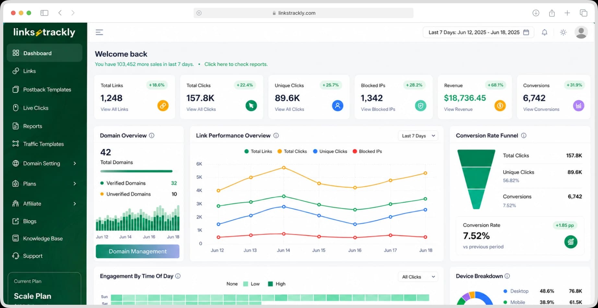598x308 pixels.
Task: Expand the Affiliate submenu
Action: (44, 203)
